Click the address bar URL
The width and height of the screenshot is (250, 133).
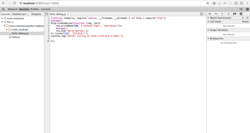pyautogui.click(x=41, y=3)
